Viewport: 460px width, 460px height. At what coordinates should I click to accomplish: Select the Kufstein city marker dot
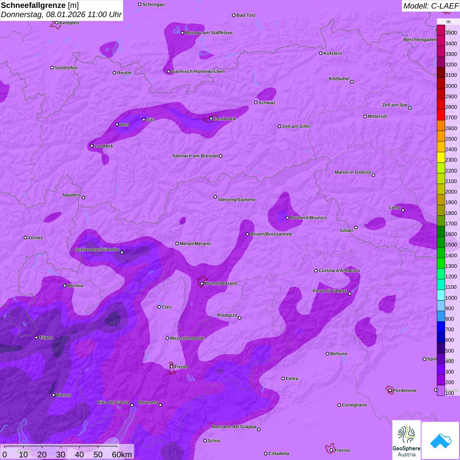(321, 53)
